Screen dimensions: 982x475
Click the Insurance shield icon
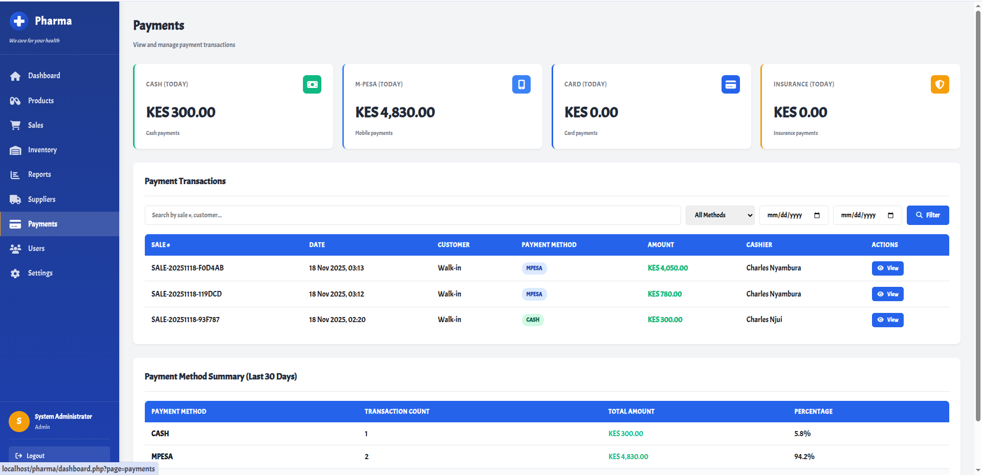coord(940,84)
